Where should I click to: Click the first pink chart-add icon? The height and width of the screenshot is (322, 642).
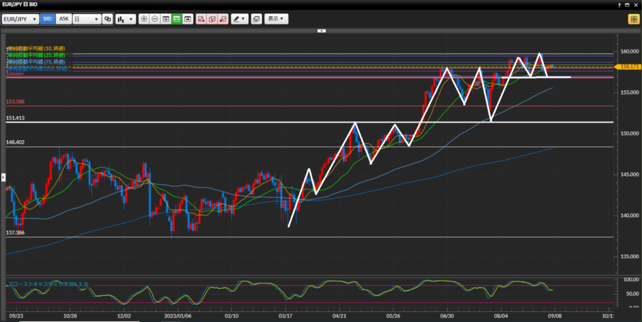[201, 19]
